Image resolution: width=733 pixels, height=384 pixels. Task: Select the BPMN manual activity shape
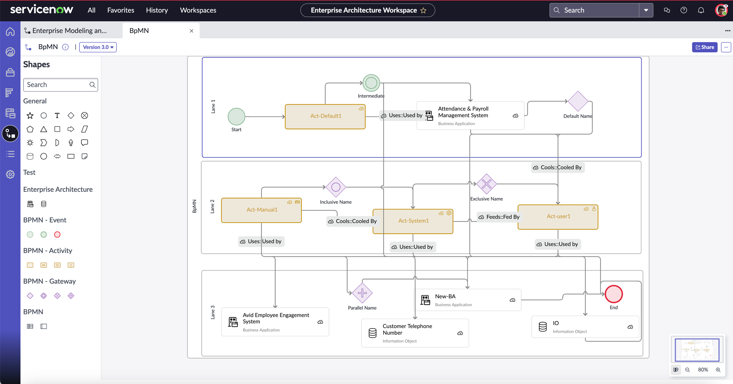coord(43,265)
